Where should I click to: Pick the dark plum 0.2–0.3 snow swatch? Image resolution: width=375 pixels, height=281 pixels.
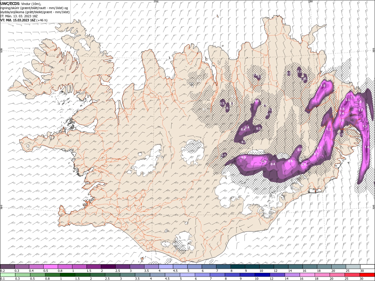click(x=8, y=267)
